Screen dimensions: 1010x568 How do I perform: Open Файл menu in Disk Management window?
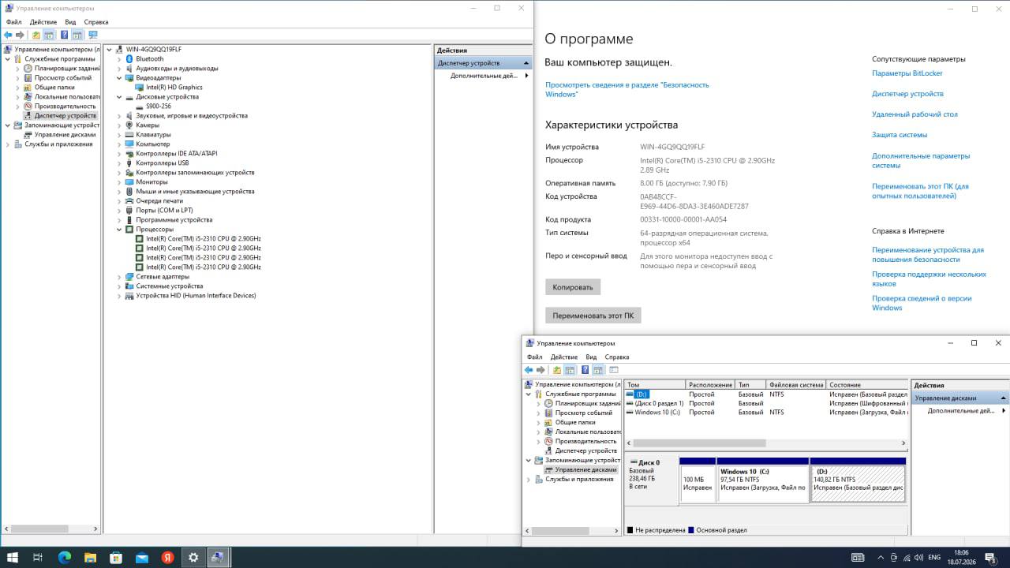pos(535,357)
